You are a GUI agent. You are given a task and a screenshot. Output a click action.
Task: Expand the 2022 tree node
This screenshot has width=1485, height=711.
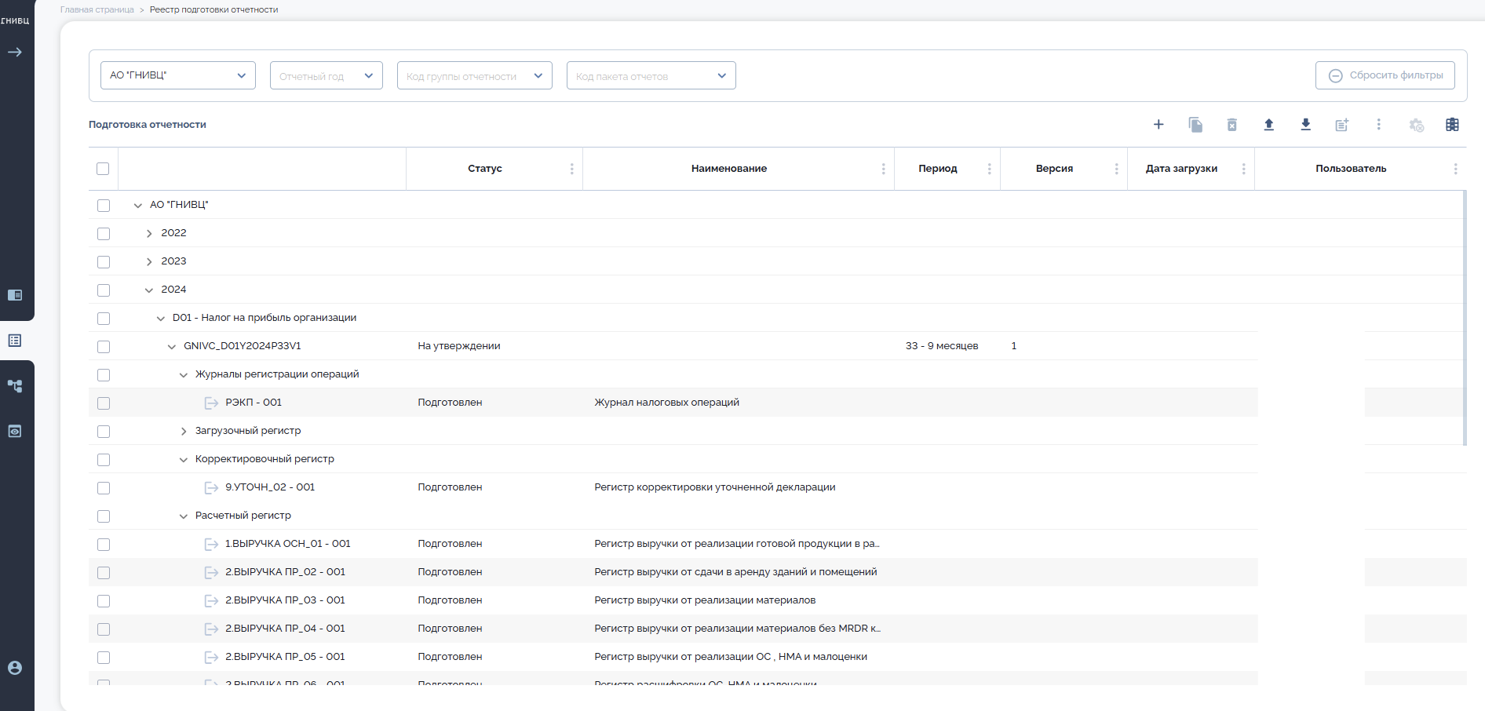pyautogui.click(x=149, y=234)
